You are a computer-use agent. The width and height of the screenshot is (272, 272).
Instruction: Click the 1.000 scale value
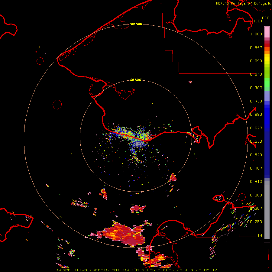[256, 34]
